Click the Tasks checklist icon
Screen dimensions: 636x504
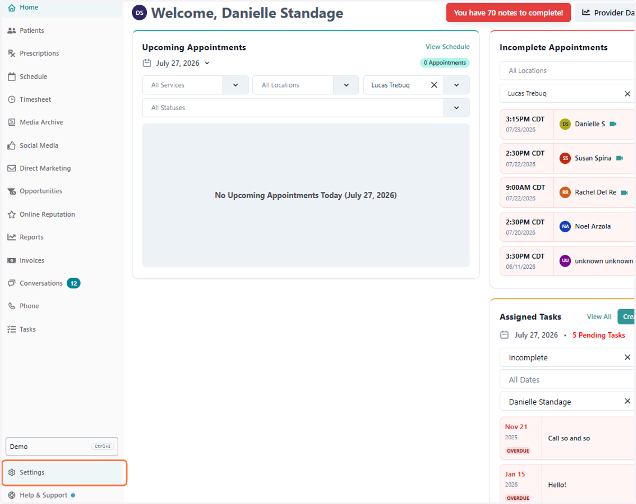coord(12,330)
